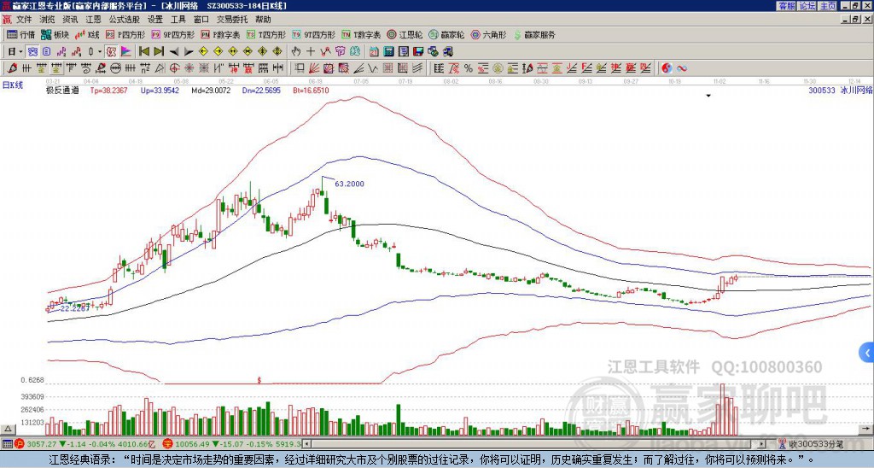874x468 pixels.
Task: Expand the blue side panel chevron
Action: tap(867, 353)
